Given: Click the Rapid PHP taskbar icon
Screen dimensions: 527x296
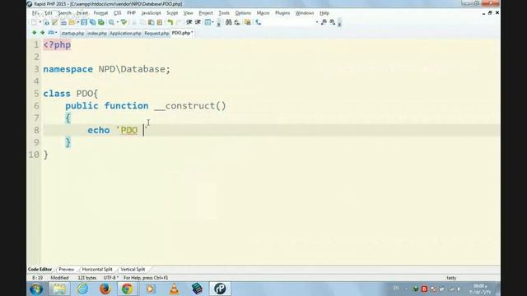Looking at the screenshot, I should 220,289.
